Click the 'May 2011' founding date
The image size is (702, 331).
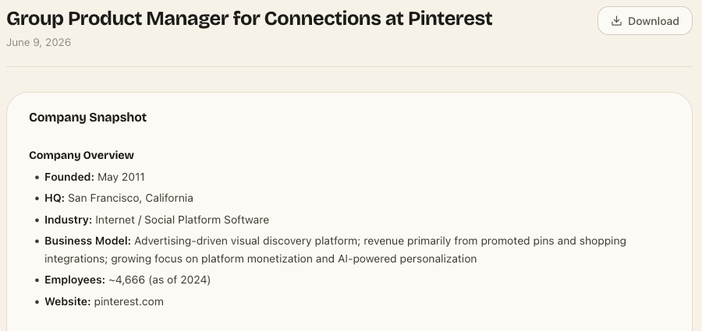122,177
